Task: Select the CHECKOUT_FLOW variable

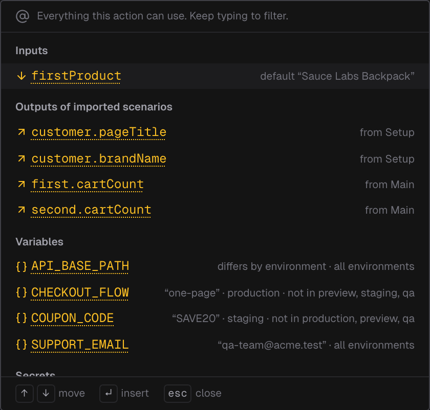Action: (215, 292)
